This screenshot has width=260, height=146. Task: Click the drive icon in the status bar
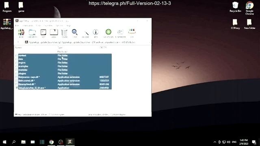[x=16, y=114]
